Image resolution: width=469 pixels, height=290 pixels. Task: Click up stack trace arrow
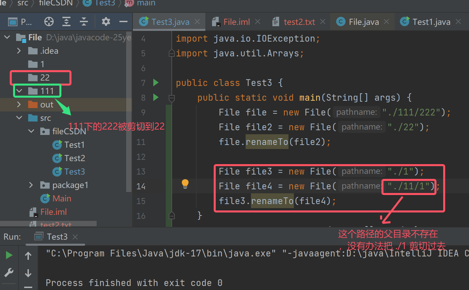(28, 256)
